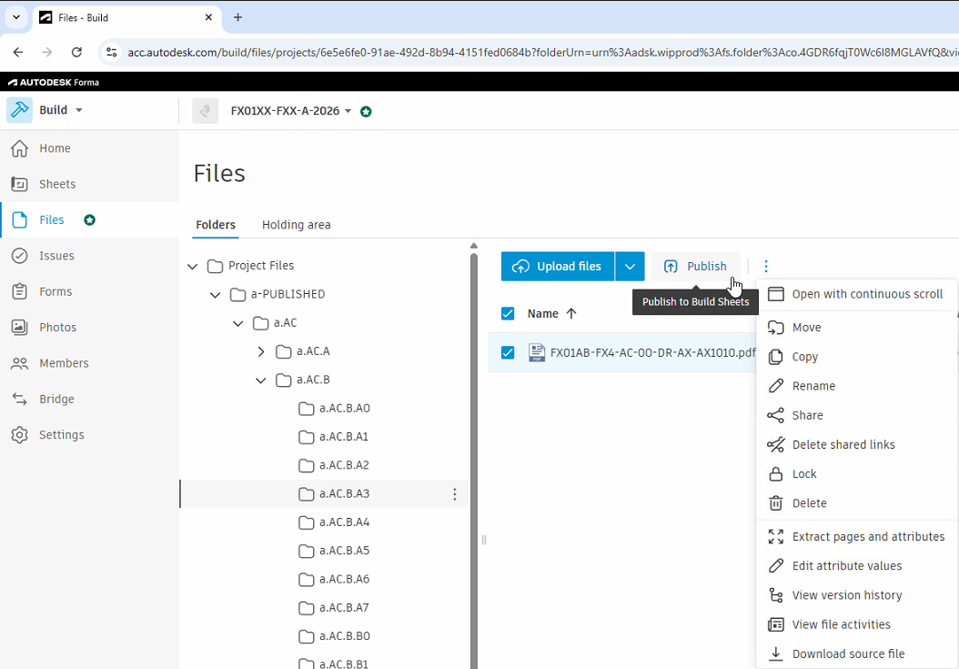The height and width of the screenshot is (669, 959).
Task: Go back in browser history
Action: (x=17, y=52)
